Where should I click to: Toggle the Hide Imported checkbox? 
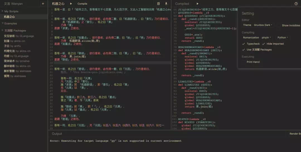[x=263, y=44]
